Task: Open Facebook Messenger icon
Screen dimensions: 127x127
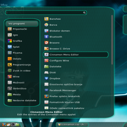Action: point(46,90)
